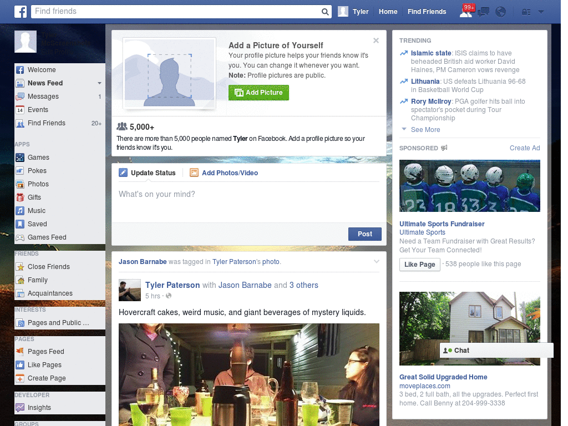This screenshot has height=426, width=568.
Task: Click the green Add Picture button
Action: [x=258, y=93]
